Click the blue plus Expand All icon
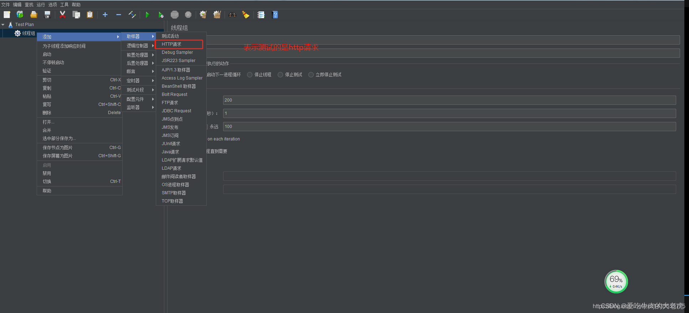The image size is (689, 313). click(105, 15)
